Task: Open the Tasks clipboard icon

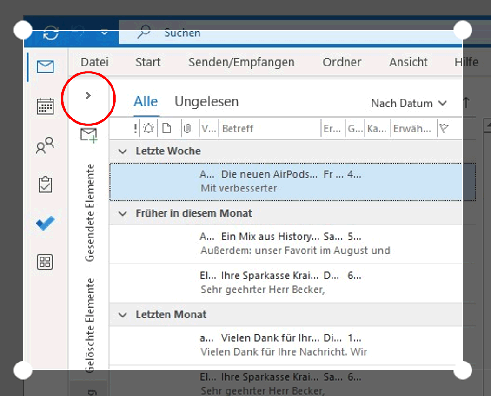Action: tap(46, 185)
